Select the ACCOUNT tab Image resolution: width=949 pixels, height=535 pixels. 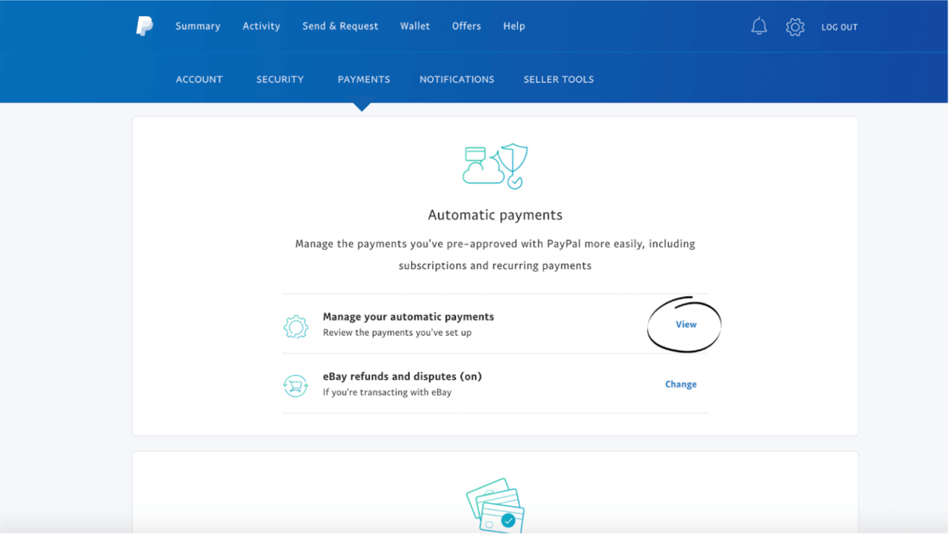click(199, 79)
